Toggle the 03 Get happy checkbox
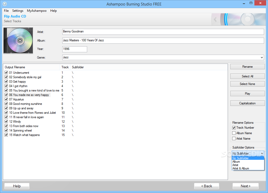 (x=6, y=82)
